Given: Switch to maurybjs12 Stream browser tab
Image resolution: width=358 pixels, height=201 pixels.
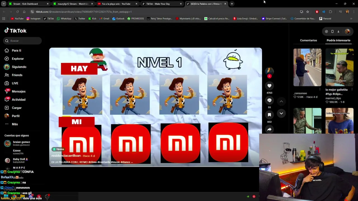Looking at the screenshot, I should tap(72, 4).
